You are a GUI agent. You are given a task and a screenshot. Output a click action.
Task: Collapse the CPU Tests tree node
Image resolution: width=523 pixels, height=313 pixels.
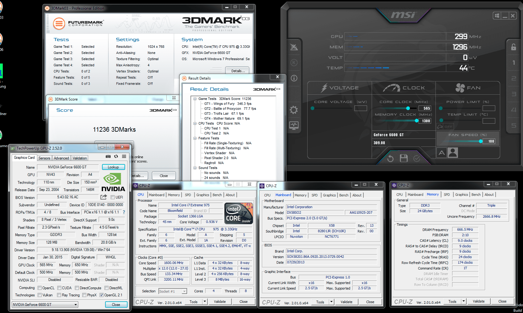(195, 124)
